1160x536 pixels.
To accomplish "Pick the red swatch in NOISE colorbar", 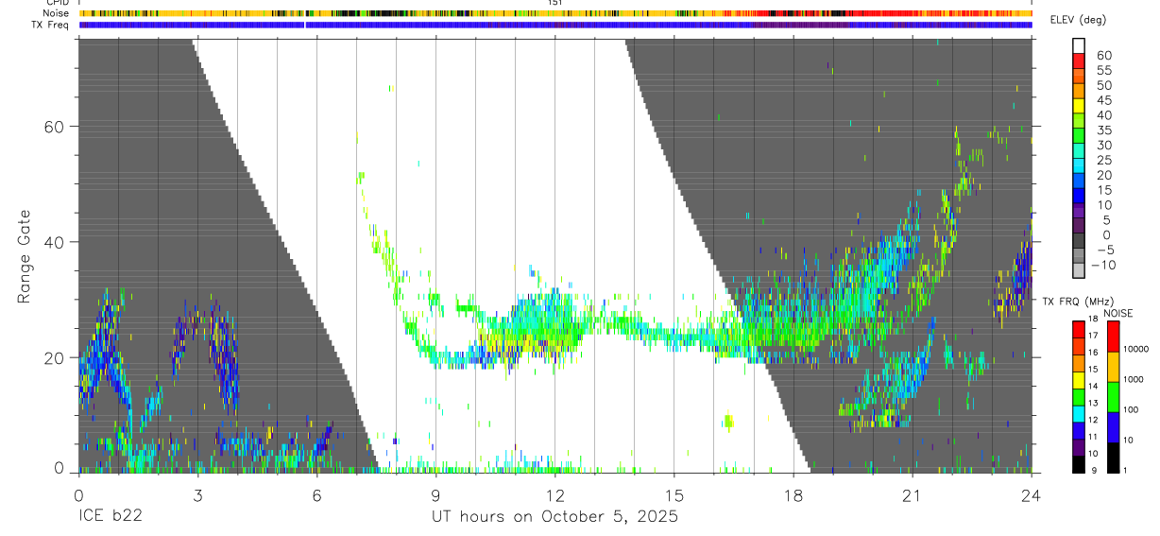I will (1114, 337).
